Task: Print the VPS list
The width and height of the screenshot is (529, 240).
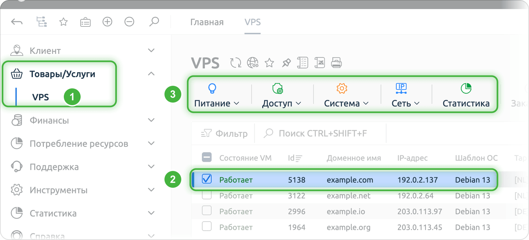Action: [x=337, y=62]
